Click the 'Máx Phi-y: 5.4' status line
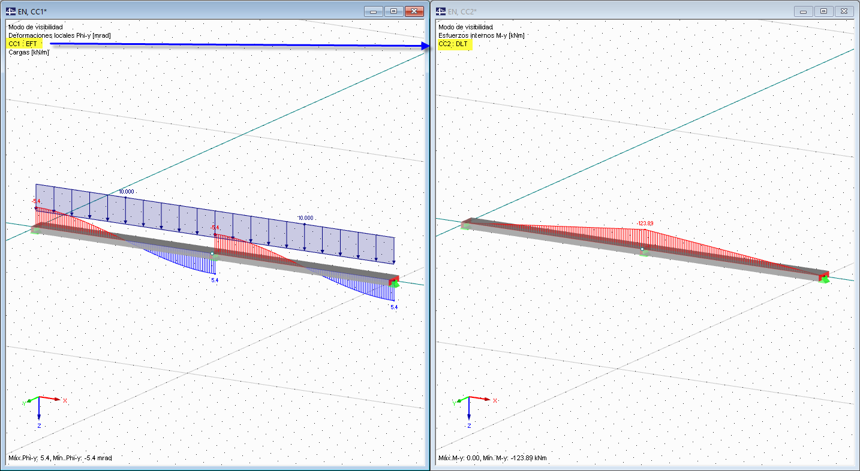This screenshot has width=860, height=471. (x=60, y=458)
